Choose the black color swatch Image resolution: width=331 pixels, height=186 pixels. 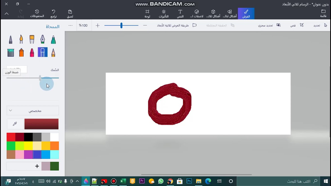[28, 137]
